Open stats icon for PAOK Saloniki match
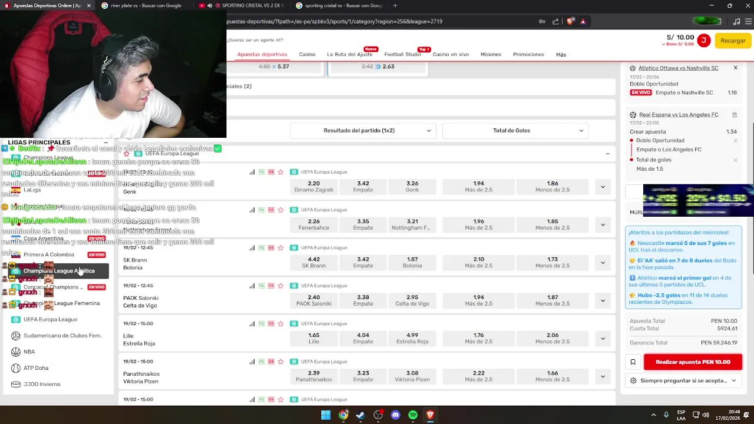754x424 pixels. pos(252,286)
